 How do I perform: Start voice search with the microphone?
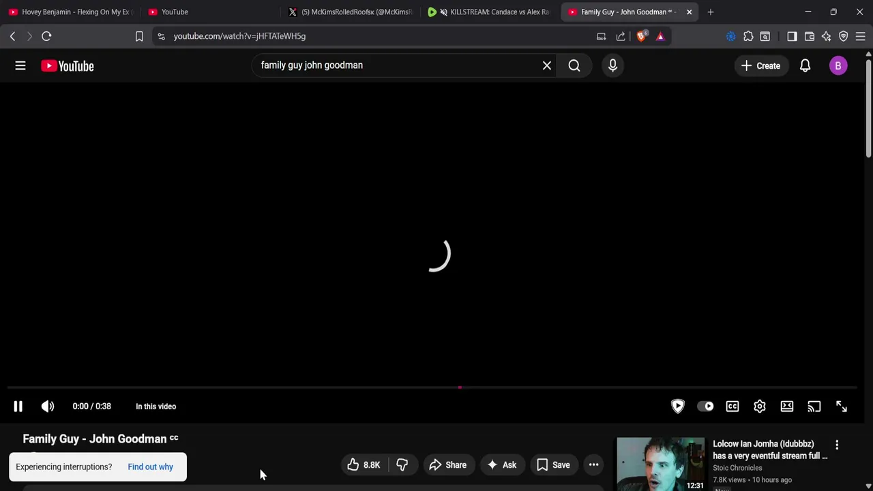(x=612, y=65)
